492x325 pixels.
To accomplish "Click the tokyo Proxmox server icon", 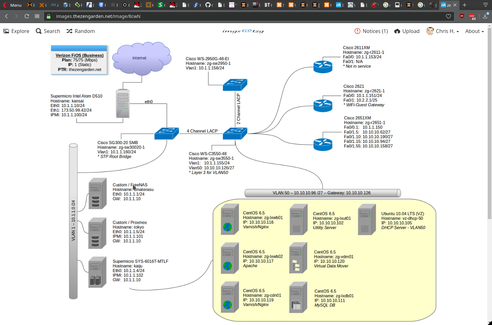I will [98, 233].
